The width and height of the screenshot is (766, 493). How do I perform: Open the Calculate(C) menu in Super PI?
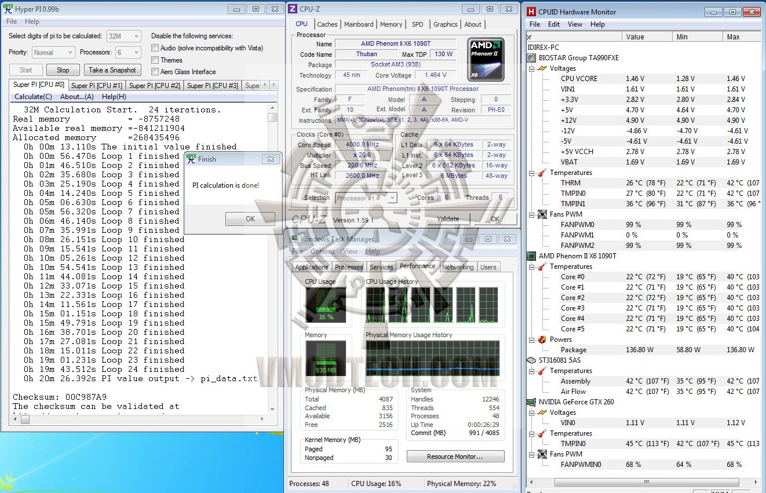pyautogui.click(x=33, y=97)
